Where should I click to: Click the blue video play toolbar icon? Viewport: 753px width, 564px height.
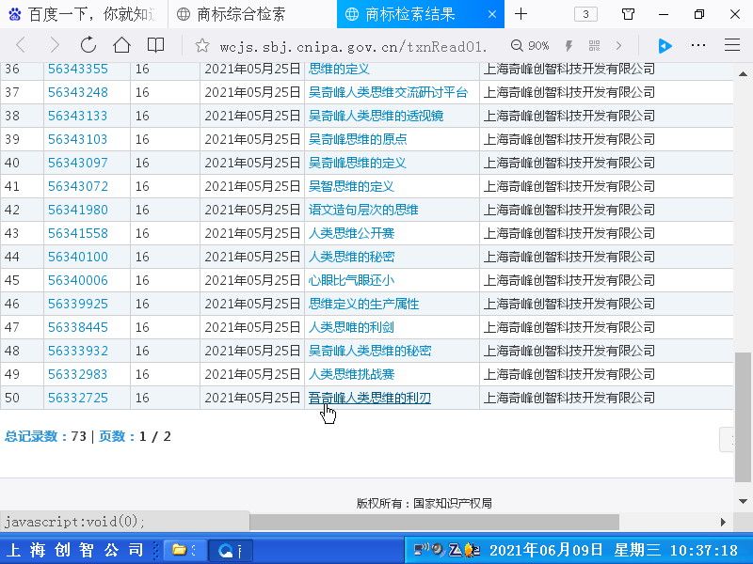[665, 45]
